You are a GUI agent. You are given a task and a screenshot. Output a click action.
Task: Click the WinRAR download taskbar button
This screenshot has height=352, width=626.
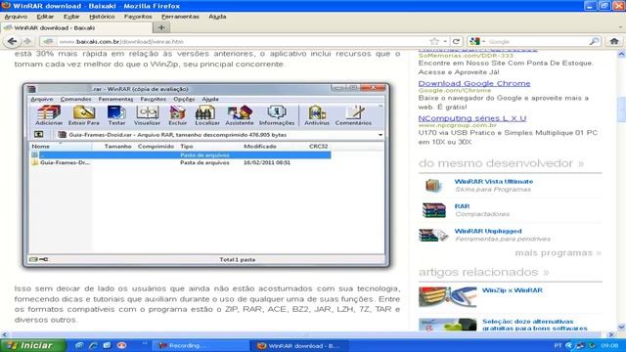coord(298,345)
